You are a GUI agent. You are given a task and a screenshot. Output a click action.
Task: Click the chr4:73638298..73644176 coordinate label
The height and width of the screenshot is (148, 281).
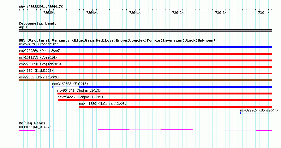click(41, 7)
